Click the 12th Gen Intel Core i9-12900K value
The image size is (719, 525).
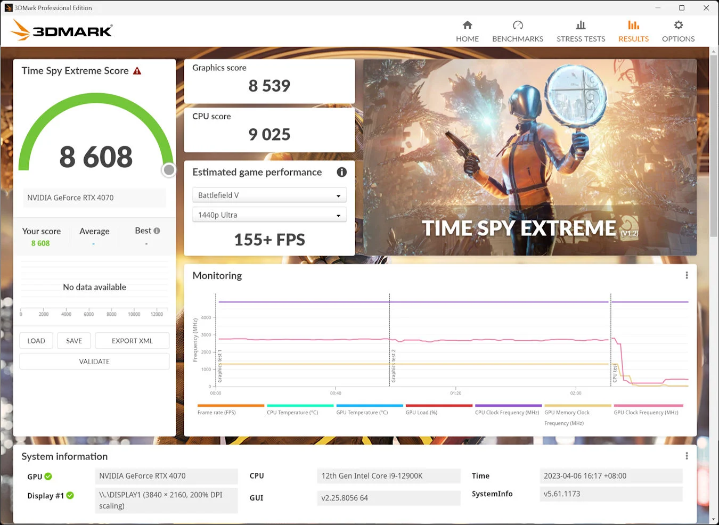[x=388, y=476]
